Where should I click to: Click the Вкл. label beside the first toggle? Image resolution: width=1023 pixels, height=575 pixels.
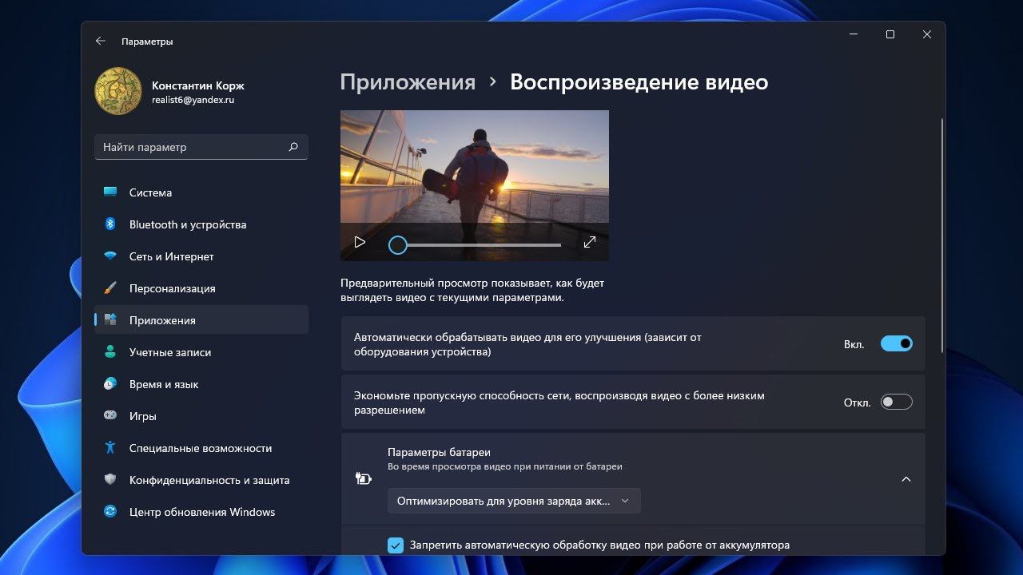click(854, 344)
